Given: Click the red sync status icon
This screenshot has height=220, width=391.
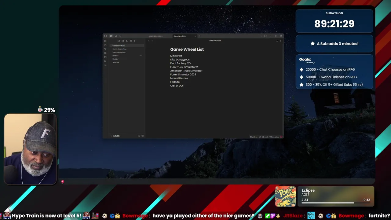Looking at the screenshot, I should (x=281, y=137).
